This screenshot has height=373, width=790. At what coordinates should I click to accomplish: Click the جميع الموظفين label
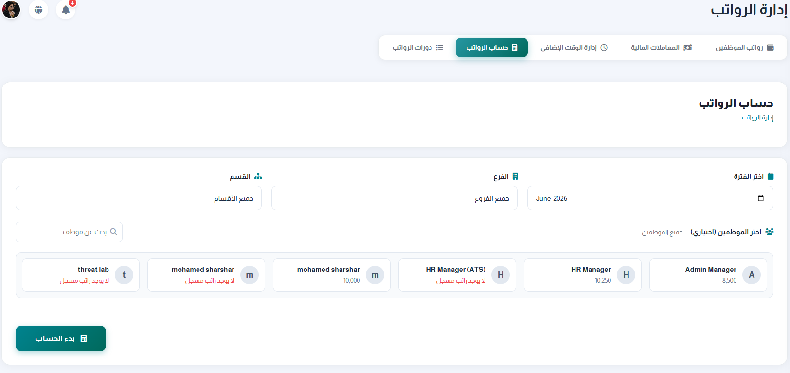tap(662, 232)
